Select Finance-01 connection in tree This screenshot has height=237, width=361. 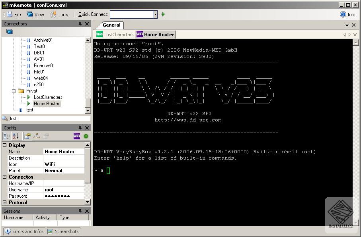(x=44, y=66)
